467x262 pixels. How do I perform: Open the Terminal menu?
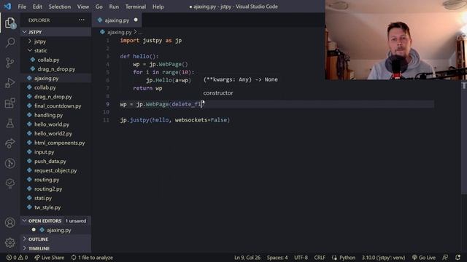click(136, 7)
